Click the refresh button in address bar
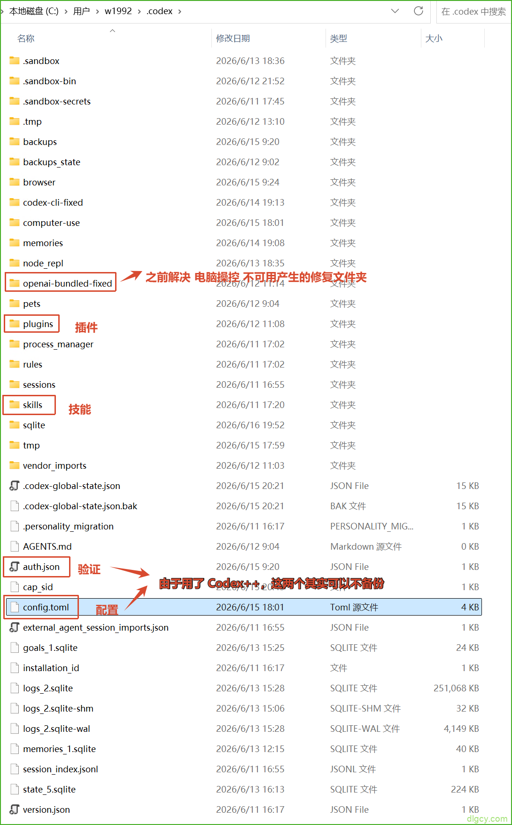Image resolution: width=512 pixels, height=825 pixels. click(419, 11)
